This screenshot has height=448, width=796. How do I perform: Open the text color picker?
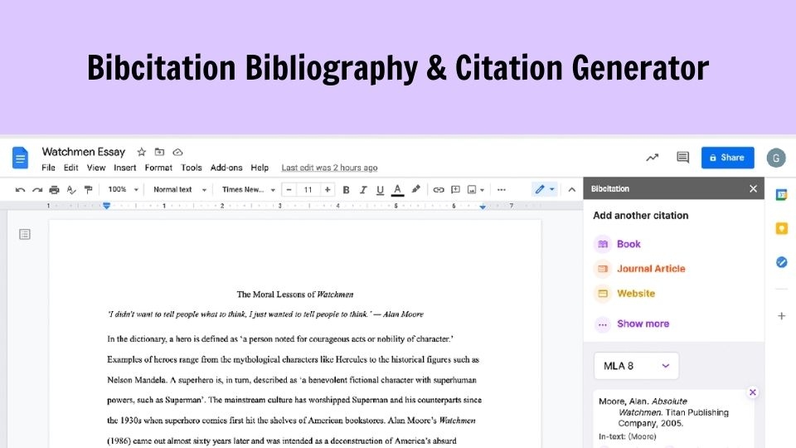(x=397, y=189)
